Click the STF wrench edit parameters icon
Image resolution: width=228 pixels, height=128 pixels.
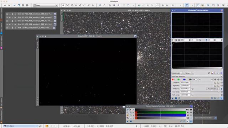(128, 118)
